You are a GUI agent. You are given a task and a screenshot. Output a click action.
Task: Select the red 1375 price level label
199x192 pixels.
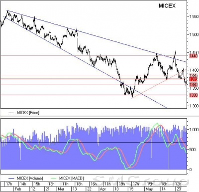click(x=194, y=79)
